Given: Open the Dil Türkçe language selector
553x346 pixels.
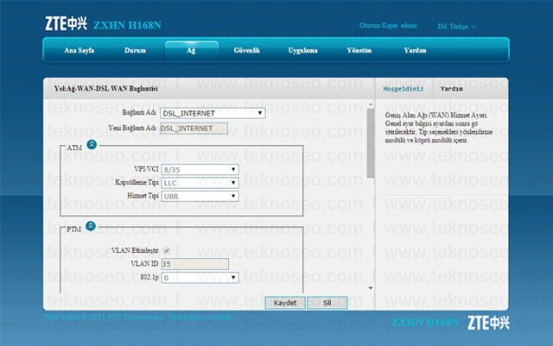Looking at the screenshot, I should click(x=456, y=27).
